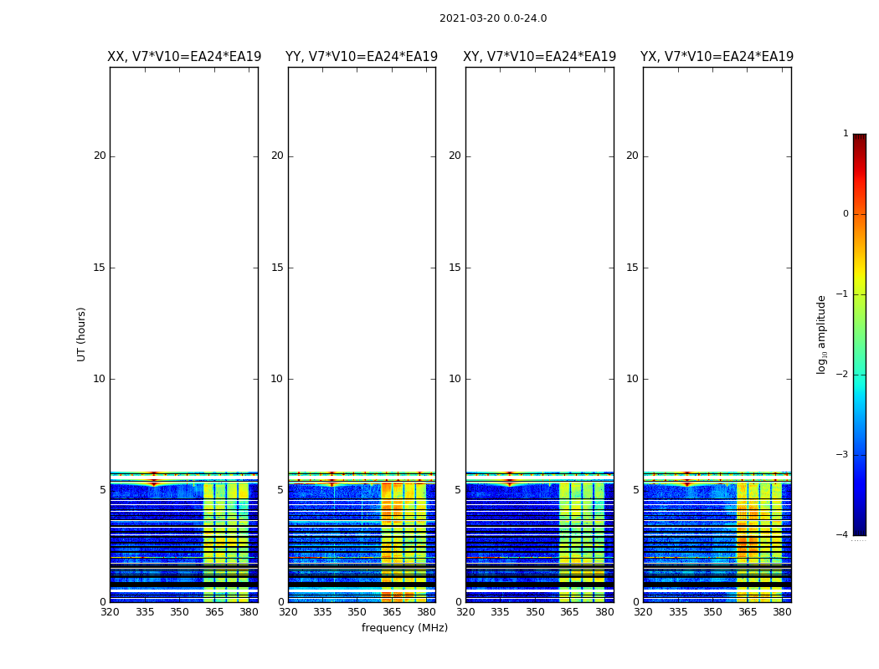Click colorbar tick label -4
The width and height of the screenshot is (879, 669).
pyautogui.click(x=843, y=535)
